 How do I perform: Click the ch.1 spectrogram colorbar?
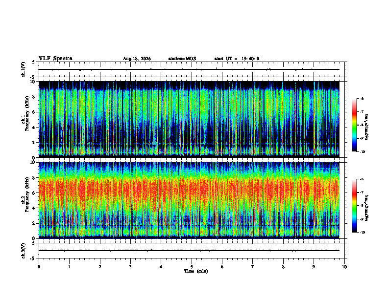pyautogui.click(x=354, y=125)
